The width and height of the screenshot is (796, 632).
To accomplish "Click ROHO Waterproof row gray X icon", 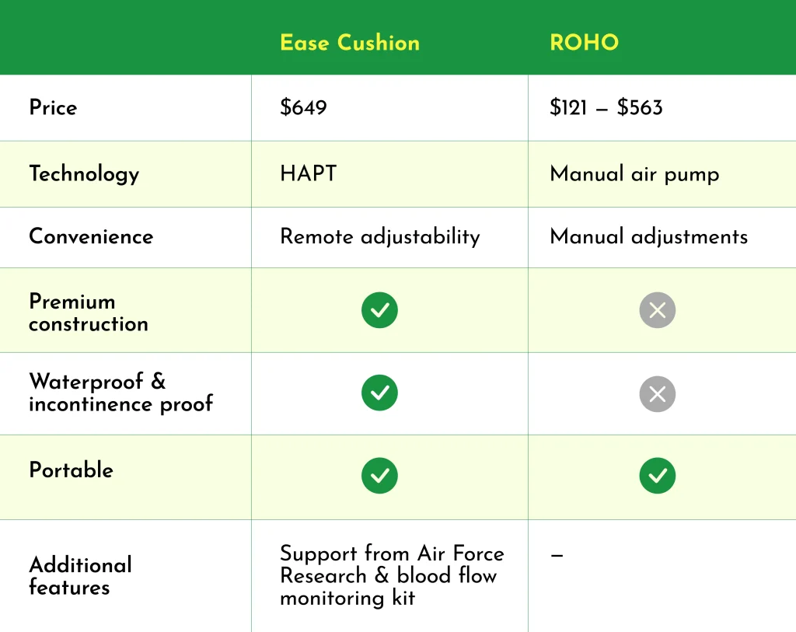I will click(x=657, y=393).
